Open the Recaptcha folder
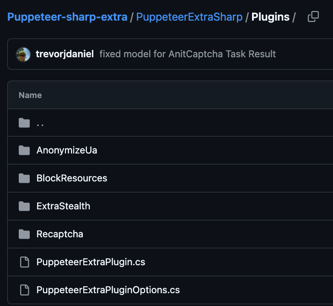Image resolution: width=333 pixels, height=306 pixels. 59,234
